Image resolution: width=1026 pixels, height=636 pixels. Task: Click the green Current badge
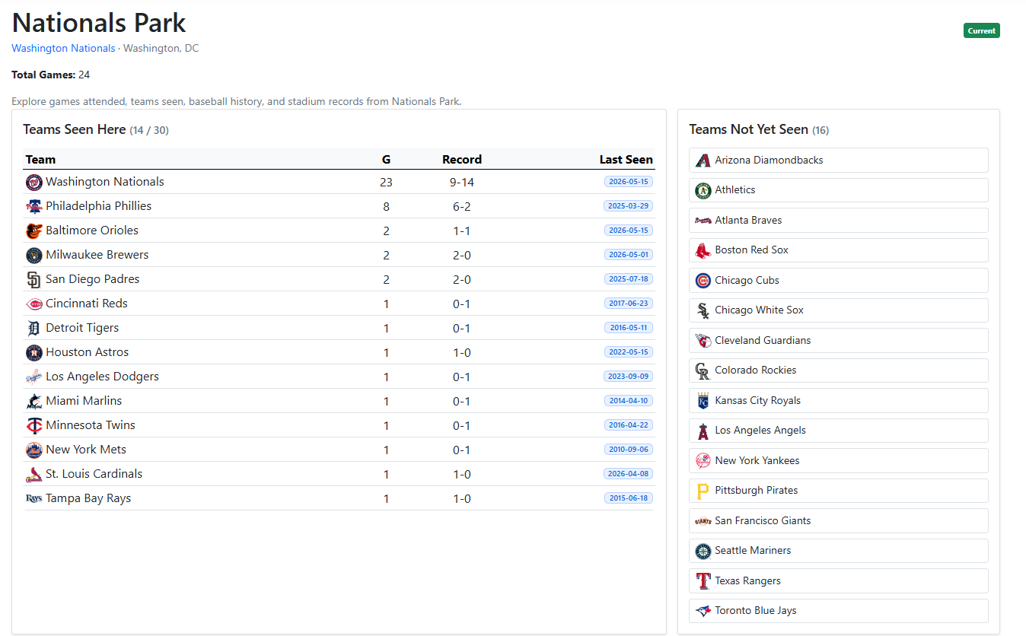point(982,30)
